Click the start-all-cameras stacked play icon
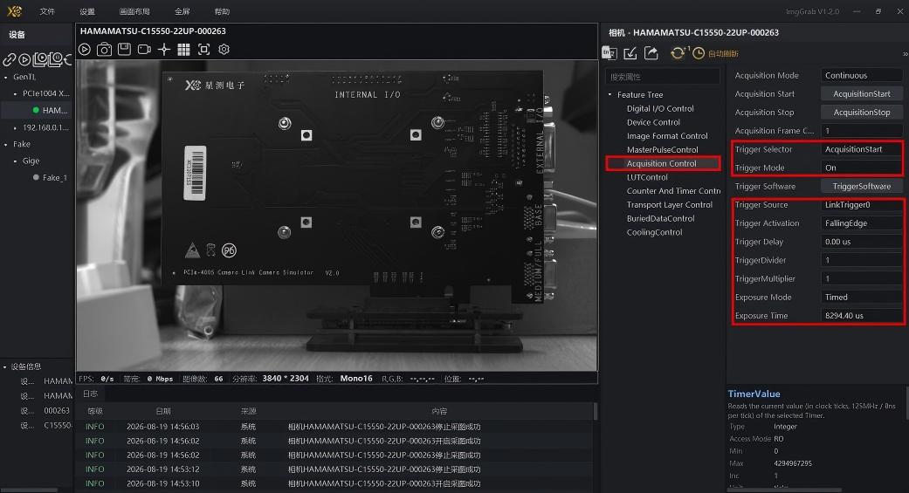The height and width of the screenshot is (493, 909). pyautogui.click(x=40, y=59)
